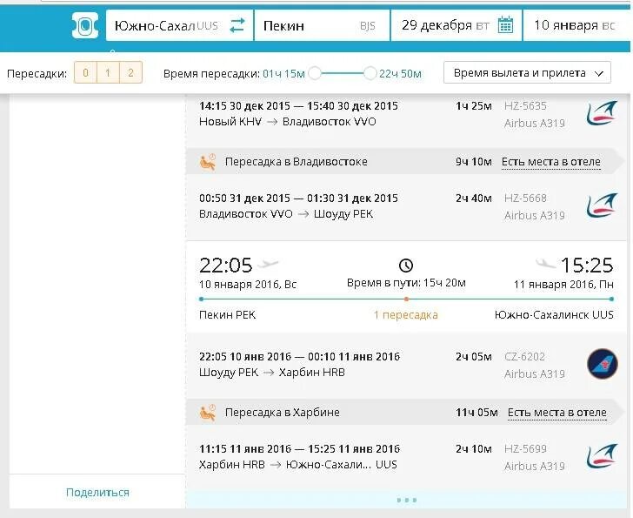Select the return date 10 января
The image size is (633, 518).
point(575,25)
